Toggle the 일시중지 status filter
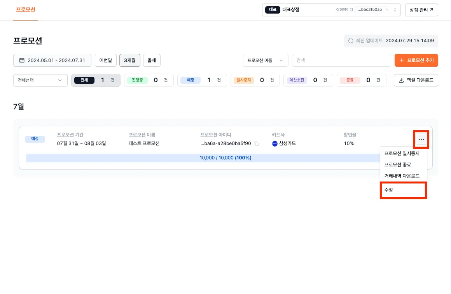 point(255,80)
